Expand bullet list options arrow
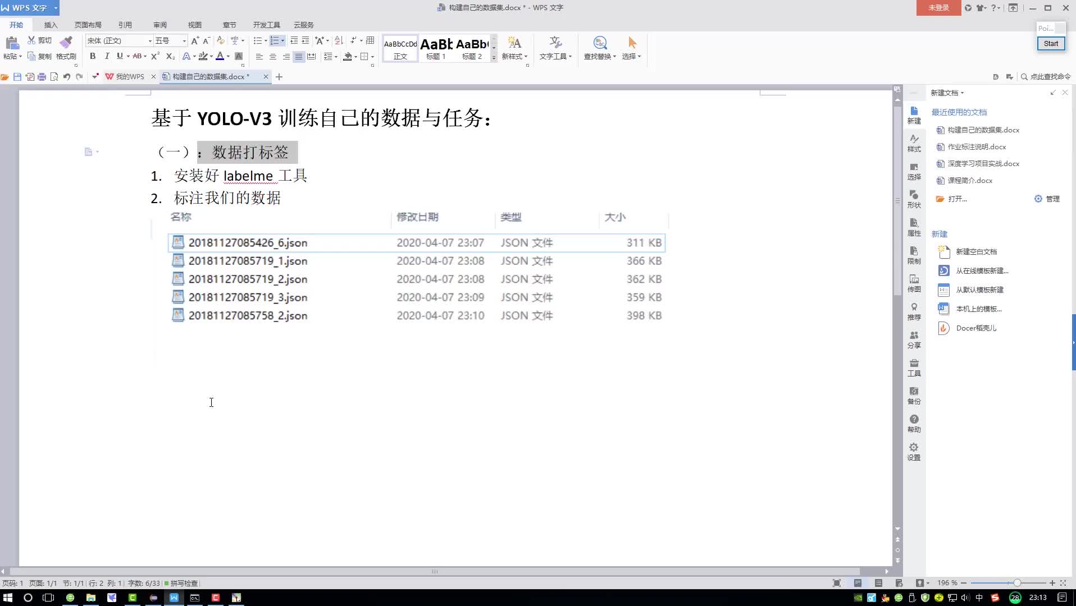The image size is (1076, 606). coord(266,40)
